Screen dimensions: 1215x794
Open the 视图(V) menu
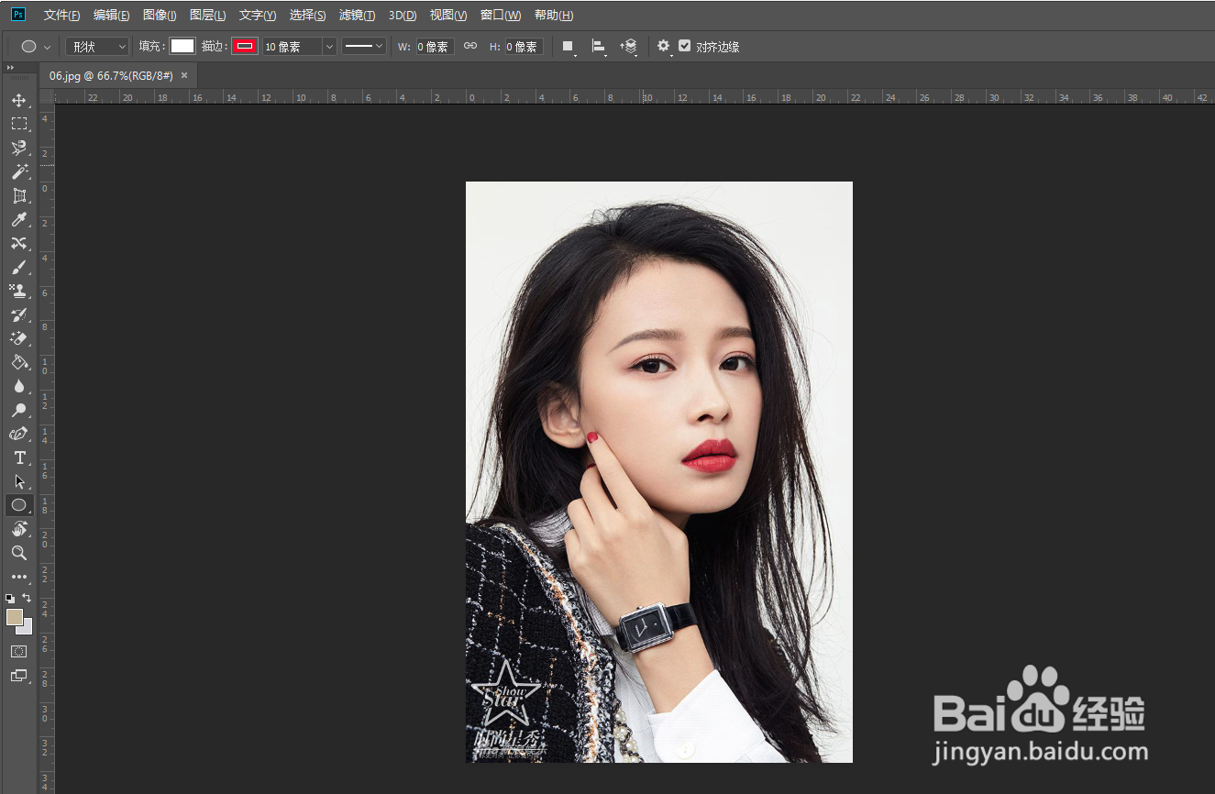[x=448, y=16]
